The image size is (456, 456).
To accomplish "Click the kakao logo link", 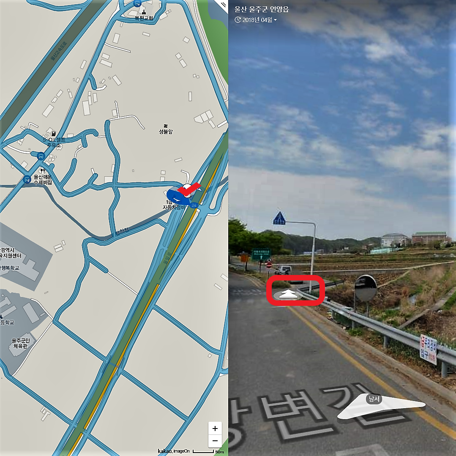I will (x=164, y=451).
